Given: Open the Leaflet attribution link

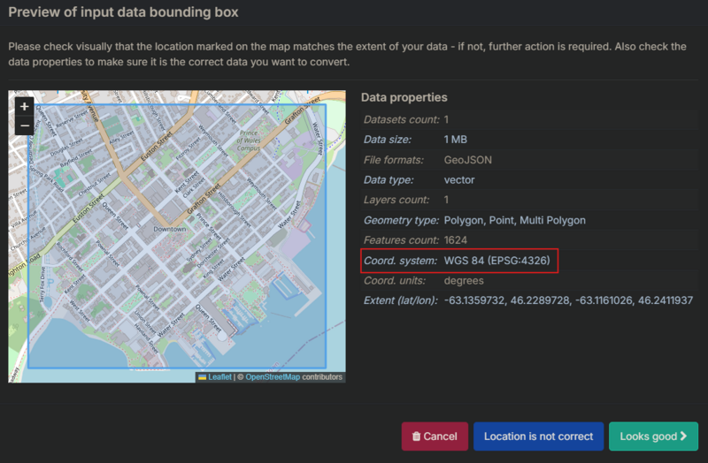Looking at the screenshot, I should [219, 377].
